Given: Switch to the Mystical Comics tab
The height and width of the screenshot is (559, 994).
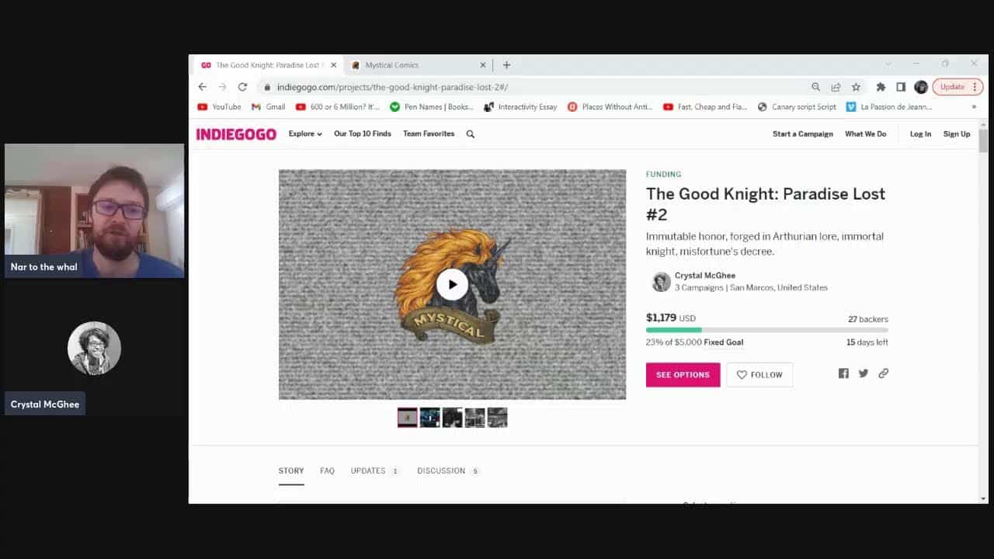Looking at the screenshot, I should (416, 65).
